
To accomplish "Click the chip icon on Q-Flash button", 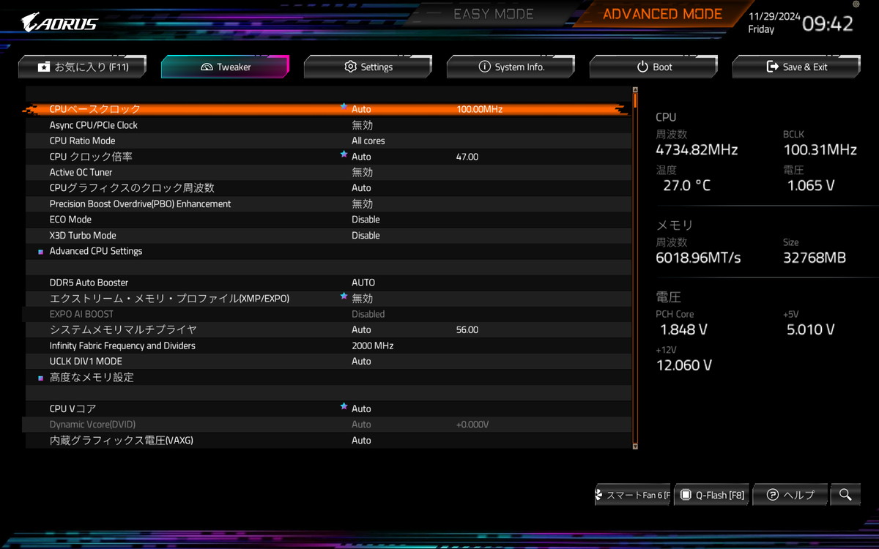I will 686,495.
